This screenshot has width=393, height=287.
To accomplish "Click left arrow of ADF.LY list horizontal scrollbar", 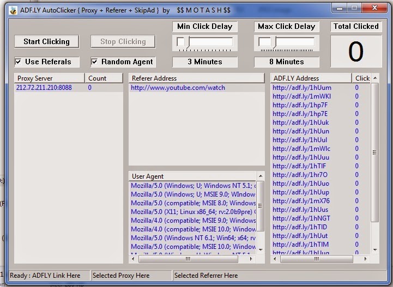I will [275, 259].
